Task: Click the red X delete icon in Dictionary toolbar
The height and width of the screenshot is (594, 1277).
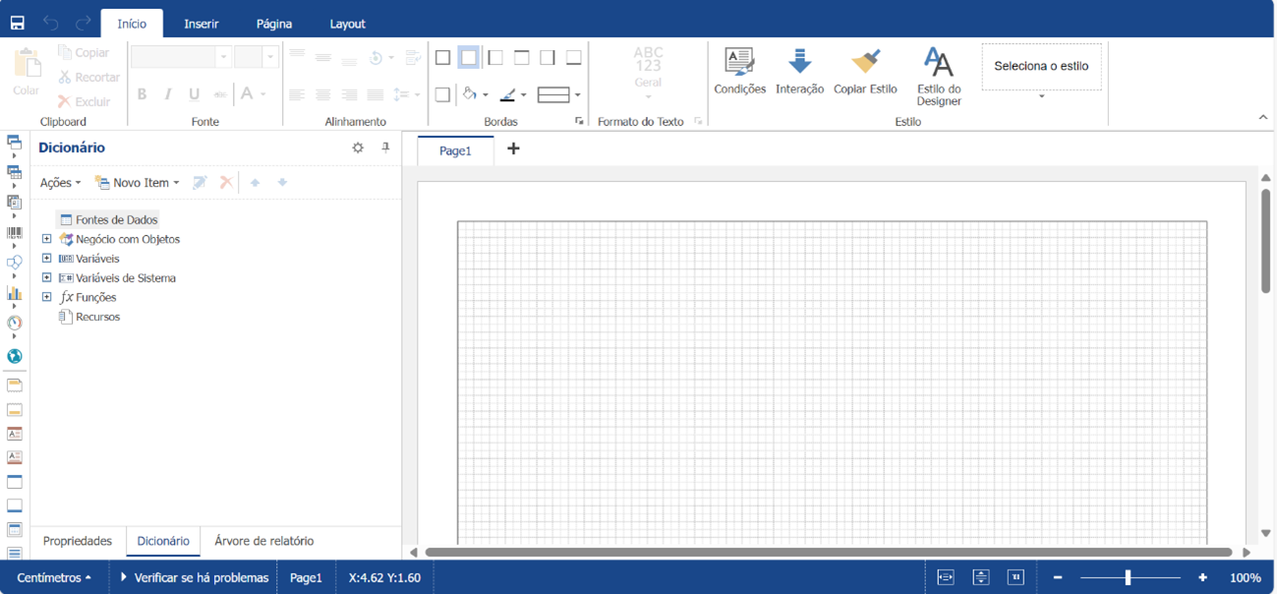Action: (226, 182)
